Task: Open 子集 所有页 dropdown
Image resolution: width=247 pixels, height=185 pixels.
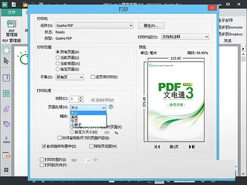Action: [x=70, y=77]
